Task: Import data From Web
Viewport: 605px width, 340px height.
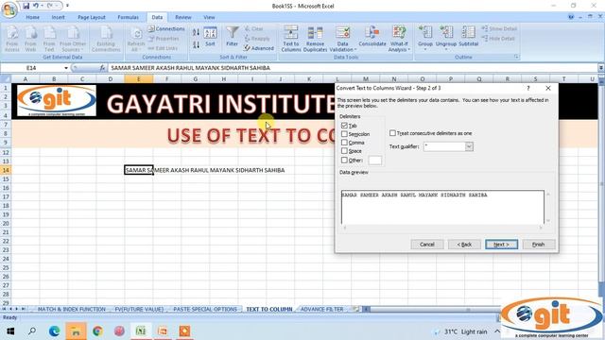Action: pyautogui.click(x=30, y=39)
